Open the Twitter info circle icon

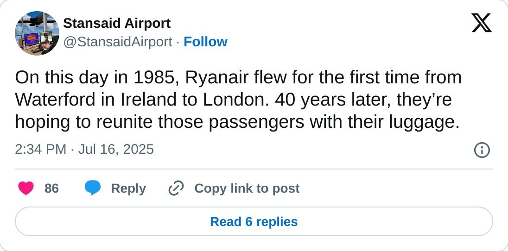click(x=482, y=150)
